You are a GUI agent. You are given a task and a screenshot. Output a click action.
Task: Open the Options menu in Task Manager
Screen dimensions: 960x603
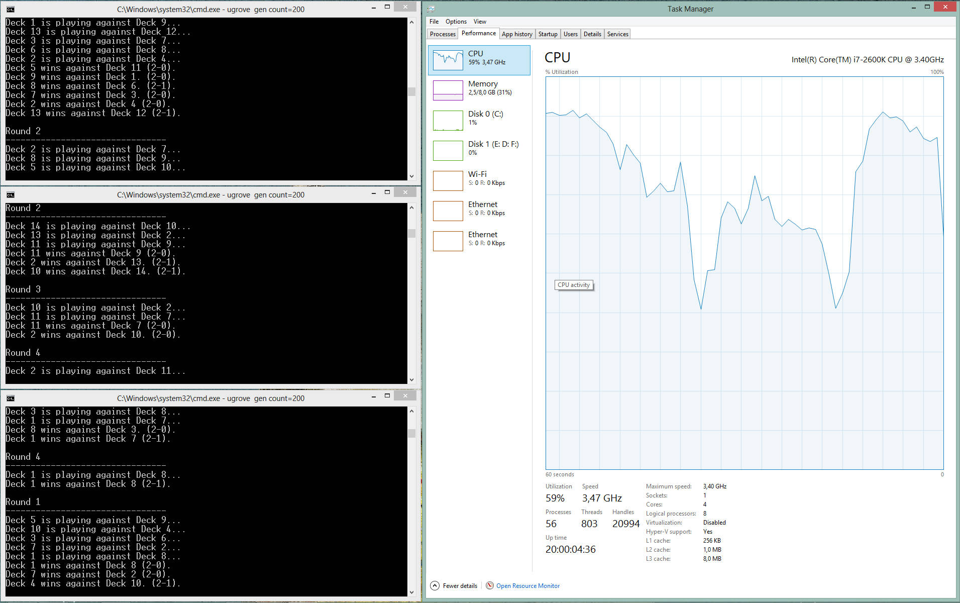456,22
